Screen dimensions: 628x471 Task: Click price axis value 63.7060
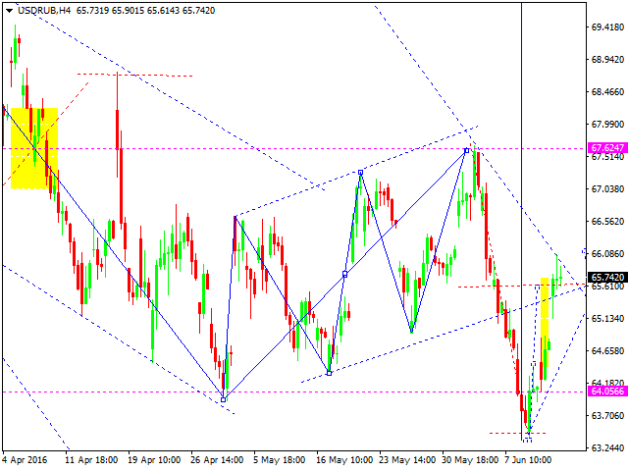point(607,415)
